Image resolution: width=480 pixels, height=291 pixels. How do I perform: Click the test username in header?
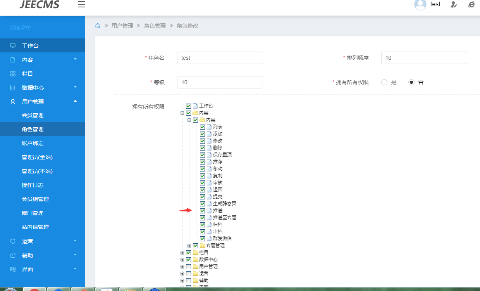coord(435,4)
